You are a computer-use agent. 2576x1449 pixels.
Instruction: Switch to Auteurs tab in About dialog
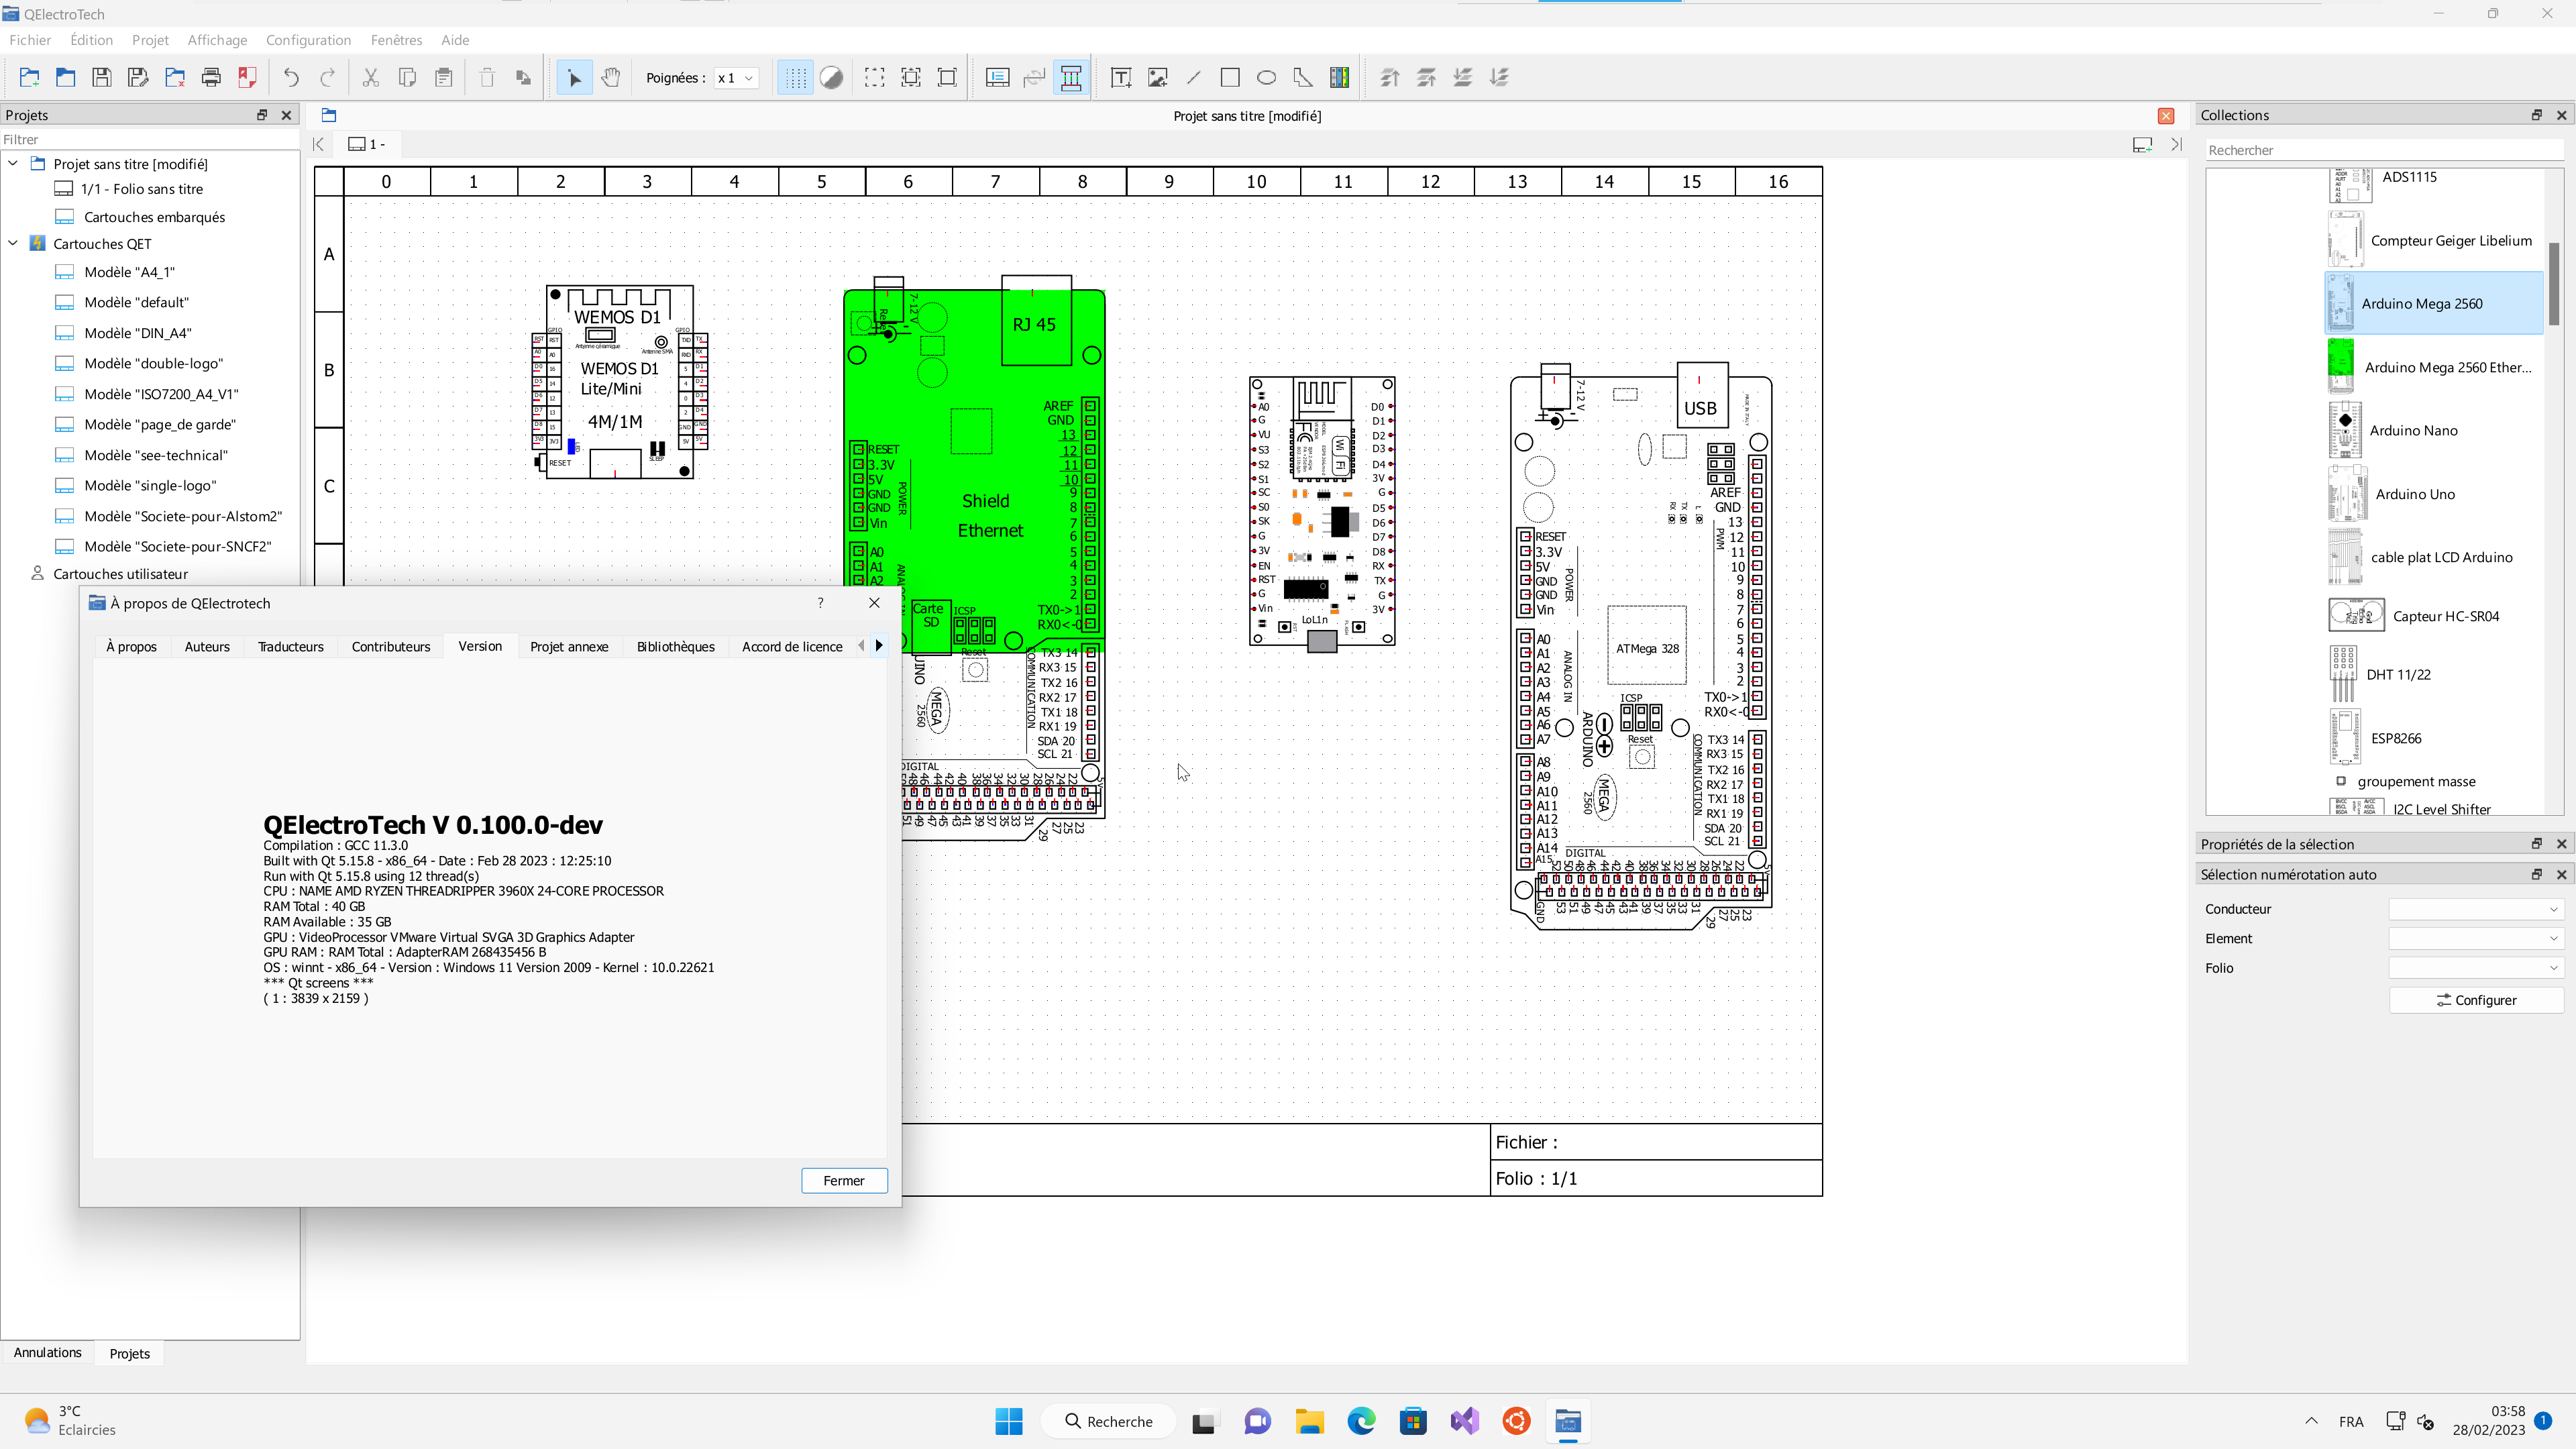point(207,646)
